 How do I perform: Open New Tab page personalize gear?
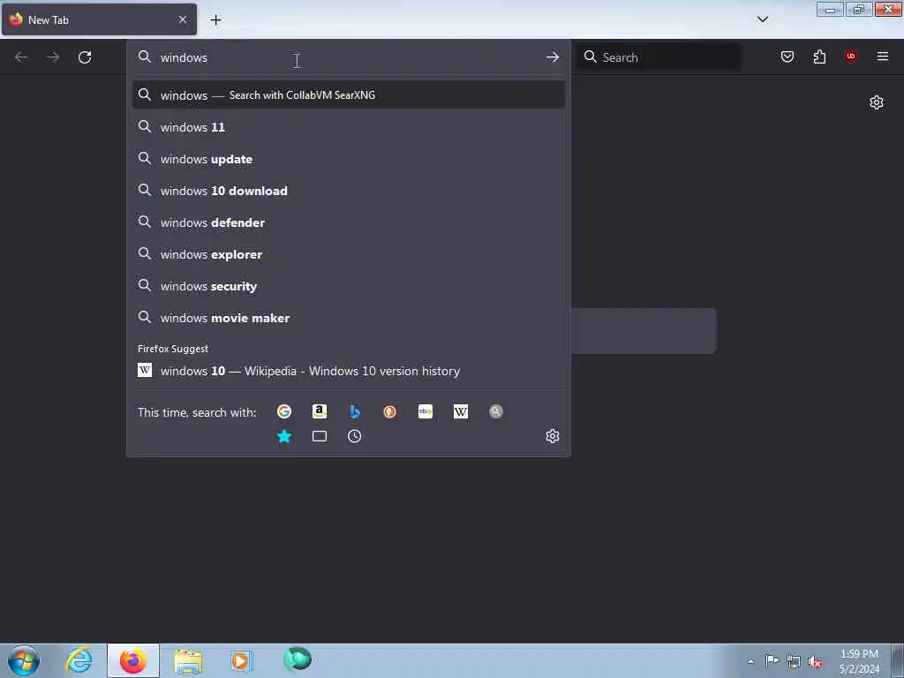tap(877, 102)
